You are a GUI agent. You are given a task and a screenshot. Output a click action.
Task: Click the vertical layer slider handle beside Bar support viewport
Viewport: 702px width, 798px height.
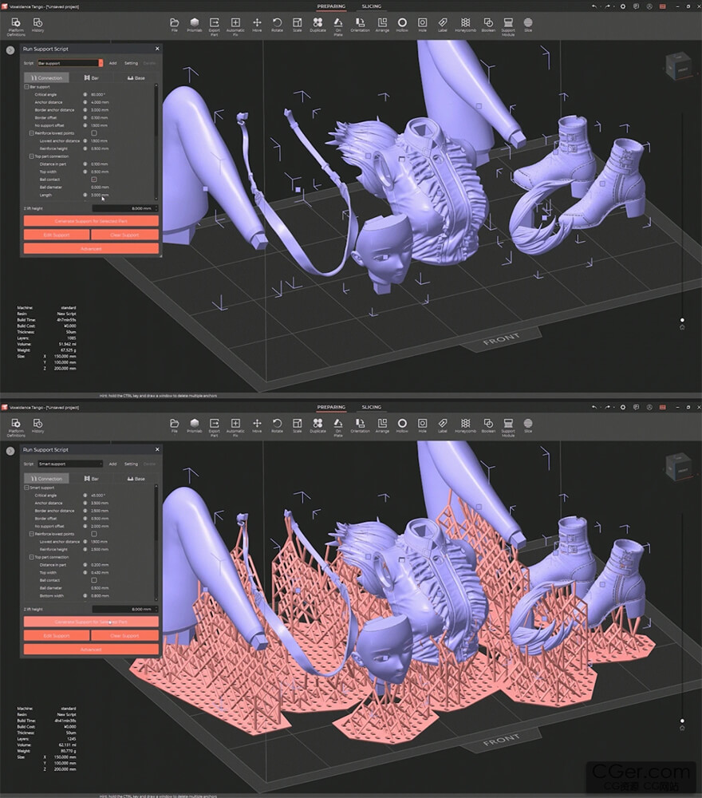click(x=682, y=320)
